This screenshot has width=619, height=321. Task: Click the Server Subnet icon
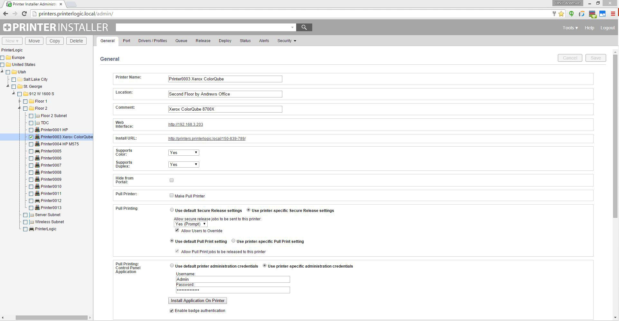pos(32,215)
